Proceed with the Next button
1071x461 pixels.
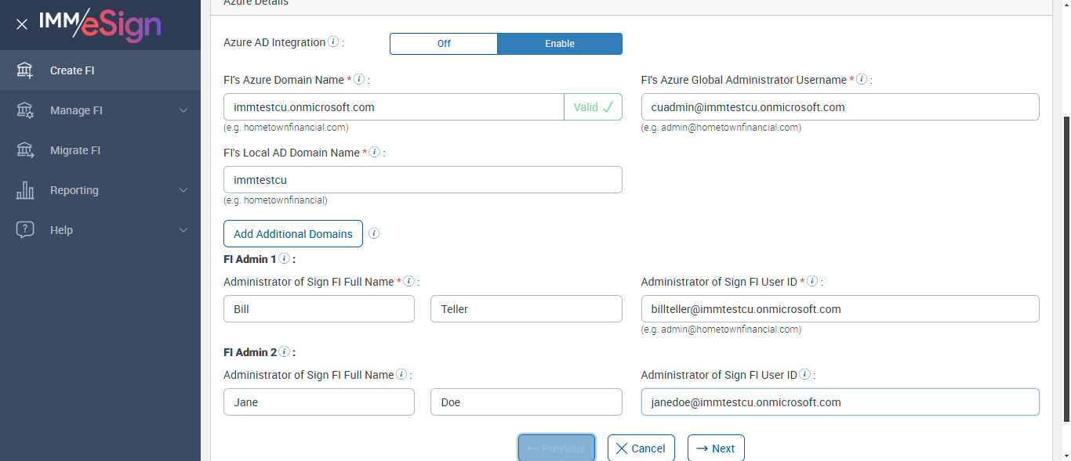coord(716,448)
